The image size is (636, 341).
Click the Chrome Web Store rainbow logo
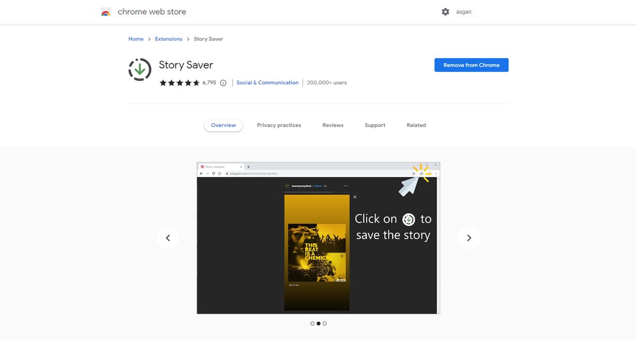tap(106, 12)
